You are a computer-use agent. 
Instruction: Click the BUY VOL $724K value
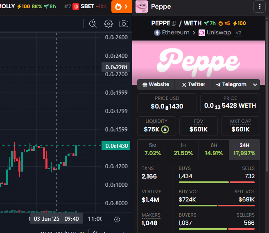click(187, 199)
